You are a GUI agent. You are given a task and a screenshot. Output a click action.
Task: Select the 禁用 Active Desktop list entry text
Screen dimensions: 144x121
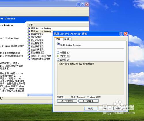41,31
